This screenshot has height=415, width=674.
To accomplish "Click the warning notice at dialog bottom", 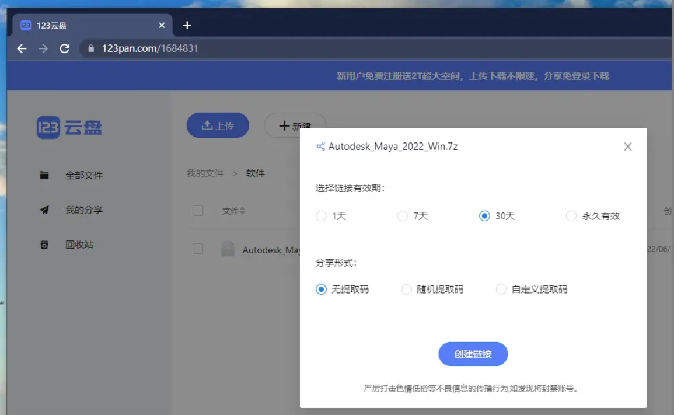I will click(x=471, y=388).
